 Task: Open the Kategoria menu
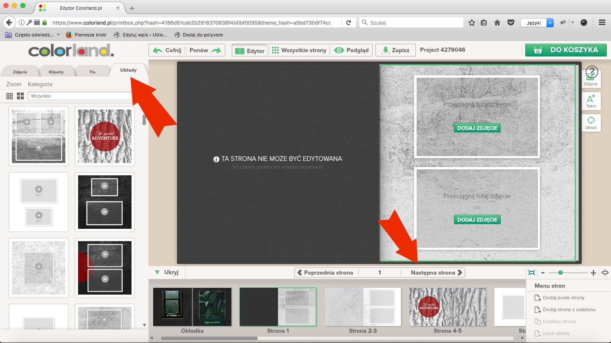click(x=40, y=84)
